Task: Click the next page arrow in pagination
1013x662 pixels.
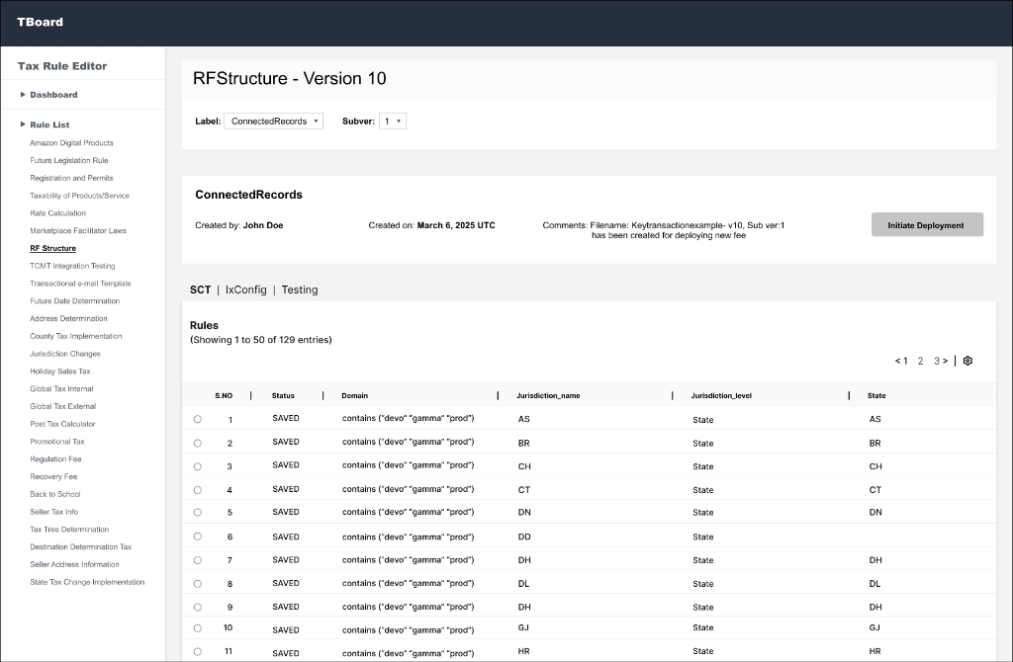Action: (x=946, y=361)
